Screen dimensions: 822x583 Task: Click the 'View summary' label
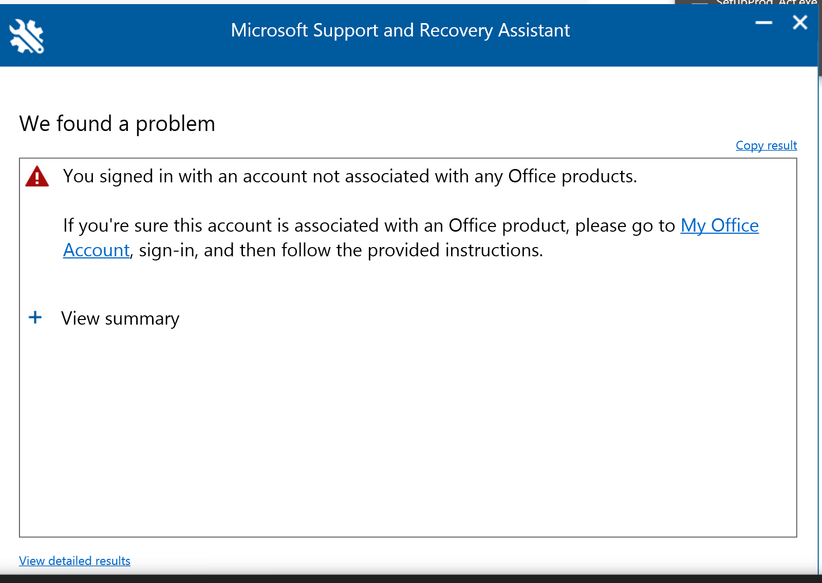click(120, 318)
